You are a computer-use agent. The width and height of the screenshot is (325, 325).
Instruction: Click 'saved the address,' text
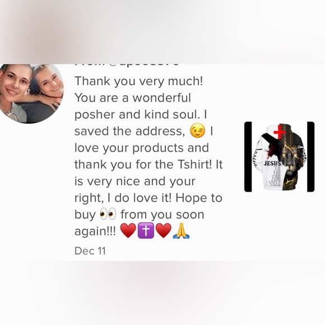coord(130,131)
